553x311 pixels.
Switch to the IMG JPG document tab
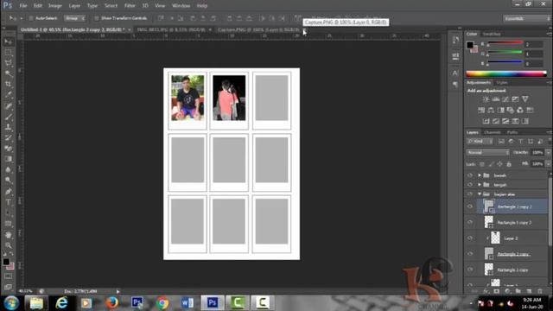coord(171,29)
